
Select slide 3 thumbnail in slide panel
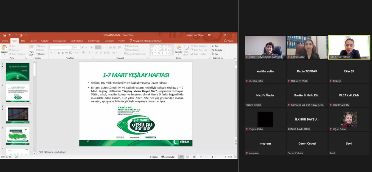(18, 114)
